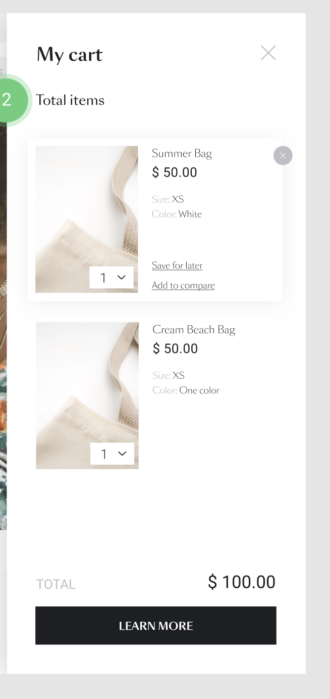Click Color One color for Cream Beach Bag
The image size is (330, 699).
pos(186,390)
